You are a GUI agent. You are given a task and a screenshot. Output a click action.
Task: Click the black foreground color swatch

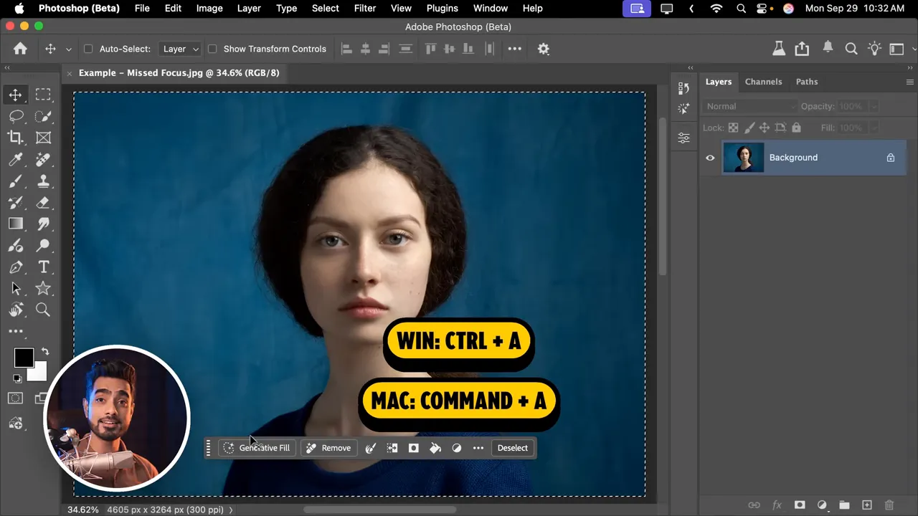pos(23,358)
